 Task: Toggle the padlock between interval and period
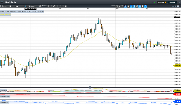pos(26,6)
